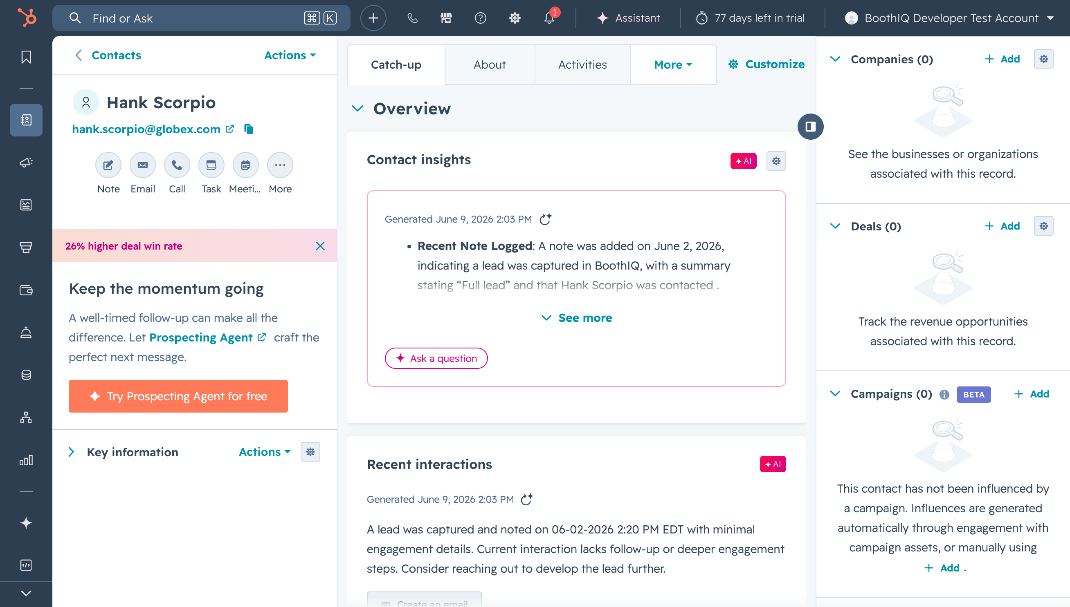Regenerate Contact insights refresh icon

click(546, 219)
